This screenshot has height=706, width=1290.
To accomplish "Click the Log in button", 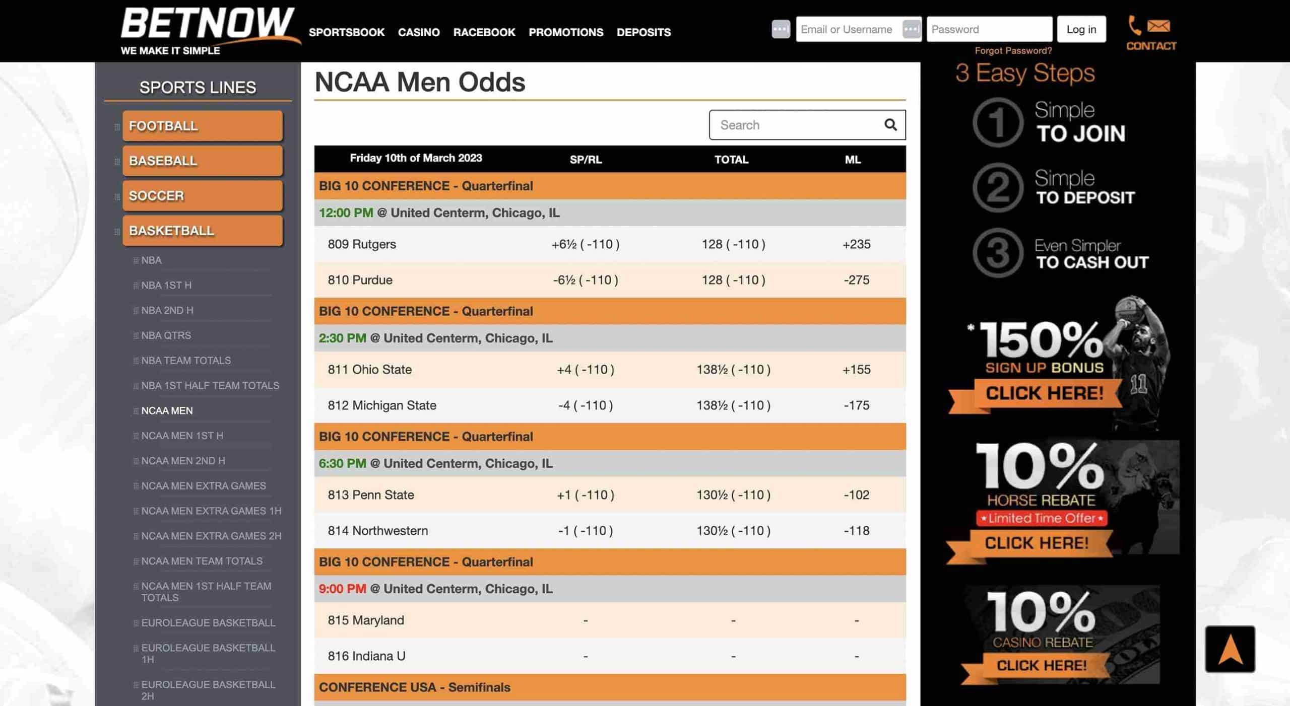I will (1081, 29).
